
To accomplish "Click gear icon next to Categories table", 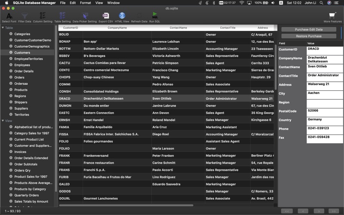I will (x=11, y=34).
